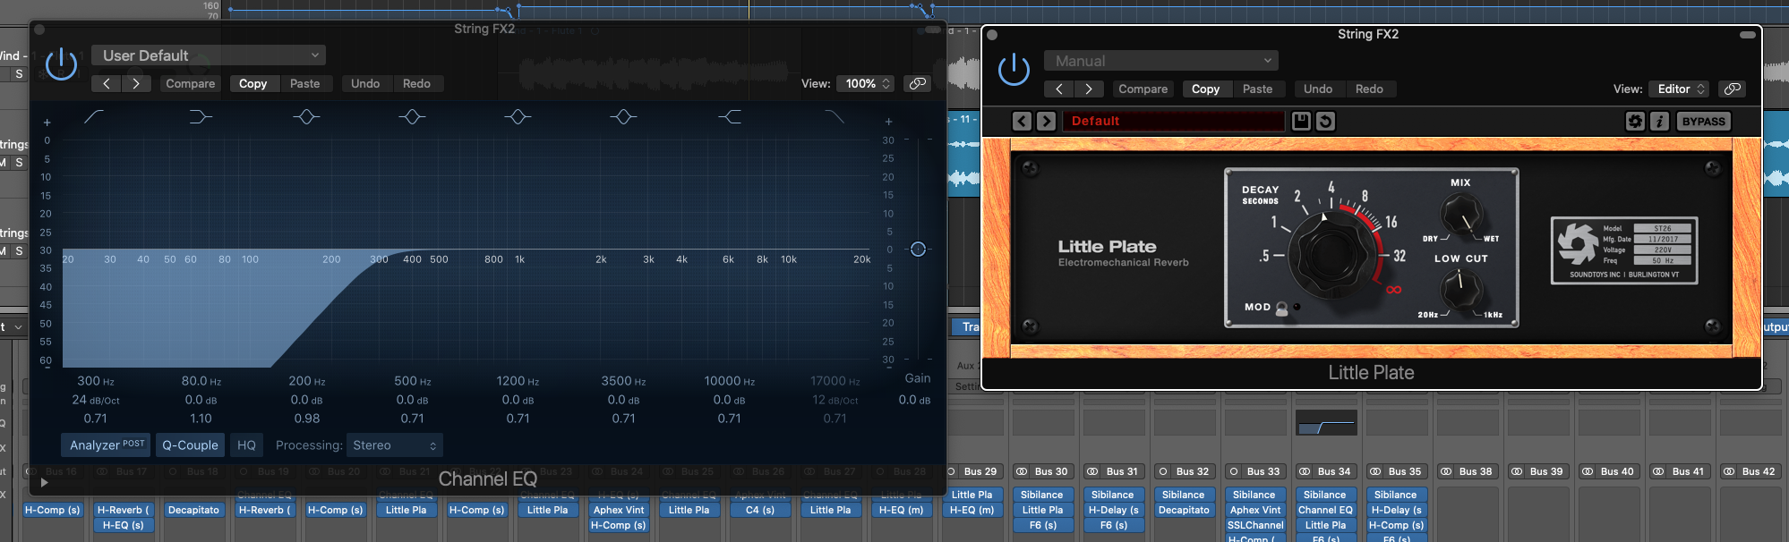Click the Channel EQ Gain slider handle
Image resolution: width=1789 pixels, height=542 pixels.
click(x=918, y=250)
